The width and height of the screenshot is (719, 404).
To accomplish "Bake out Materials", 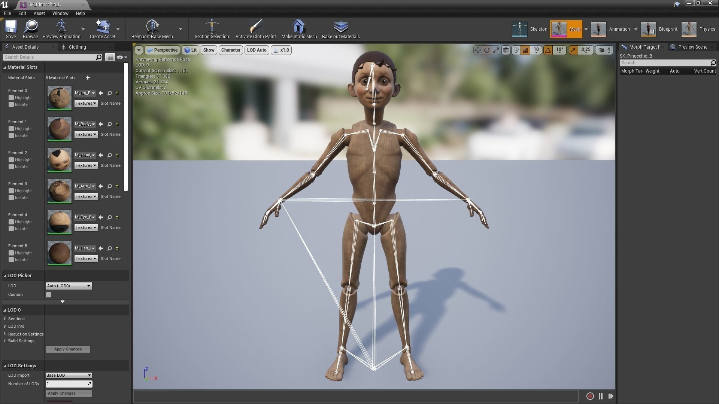I will (341, 29).
